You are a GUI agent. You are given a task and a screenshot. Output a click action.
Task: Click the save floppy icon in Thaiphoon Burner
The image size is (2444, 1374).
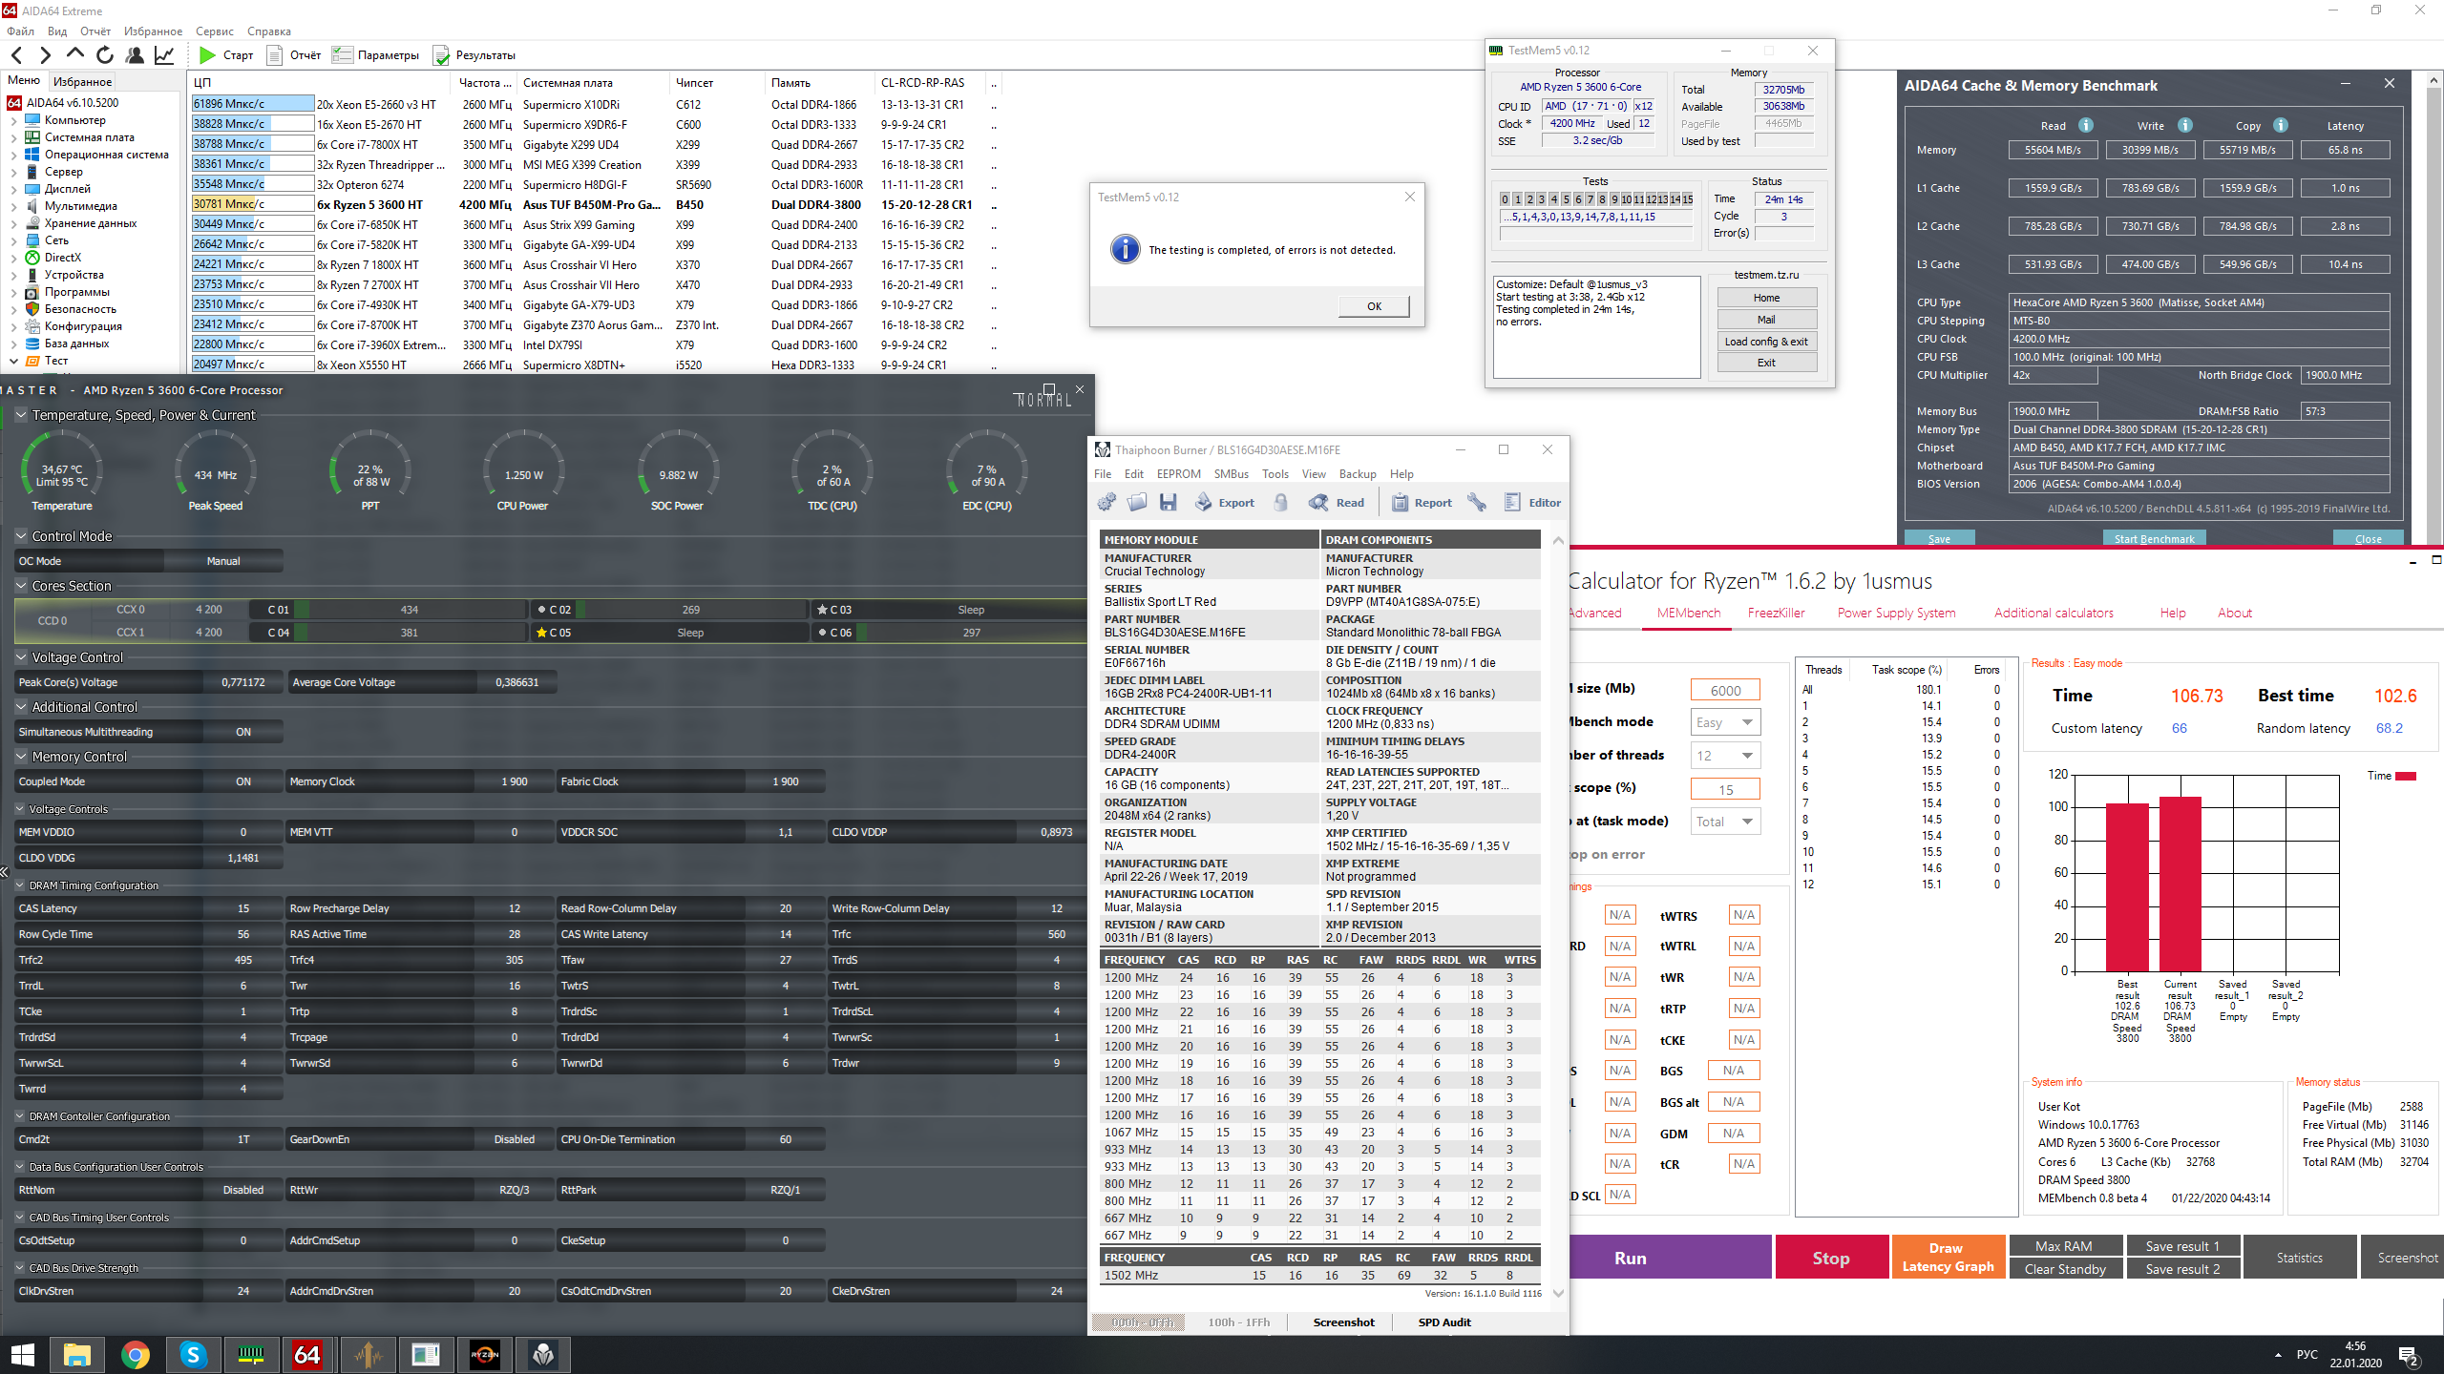coord(1168,503)
